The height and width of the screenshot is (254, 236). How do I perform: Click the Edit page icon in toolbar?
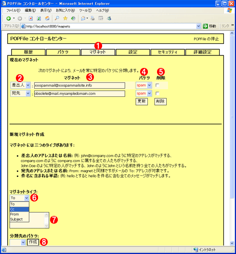tap(101, 18)
